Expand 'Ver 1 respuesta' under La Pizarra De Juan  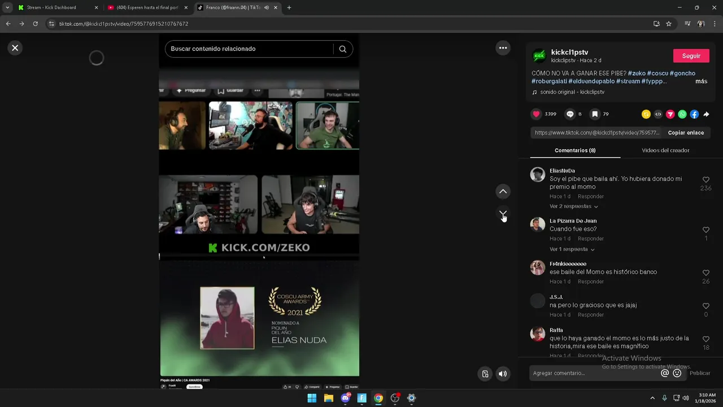(x=572, y=249)
